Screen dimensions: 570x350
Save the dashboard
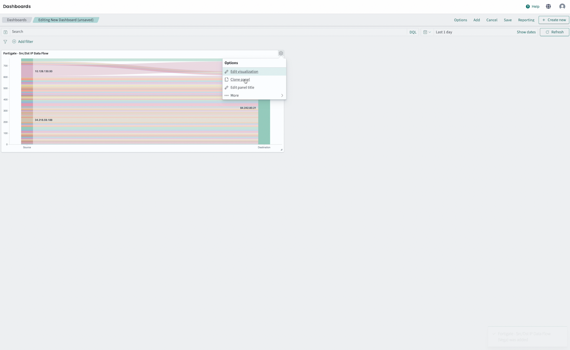[x=508, y=20]
